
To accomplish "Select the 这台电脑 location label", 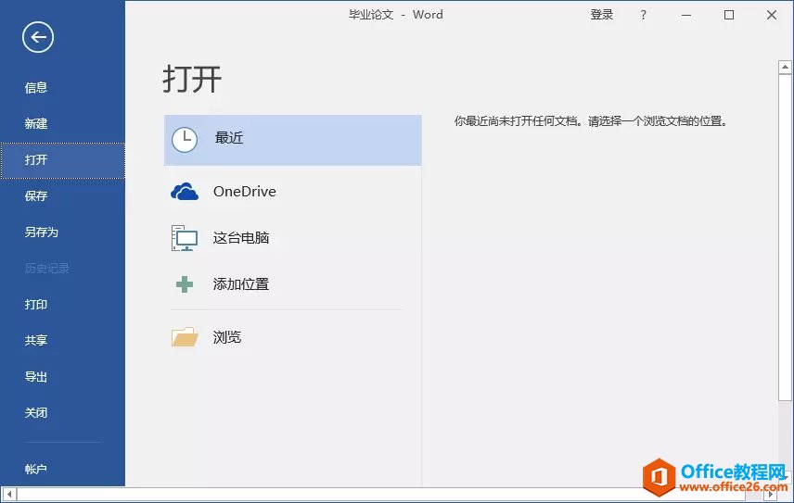I will tap(241, 238).
